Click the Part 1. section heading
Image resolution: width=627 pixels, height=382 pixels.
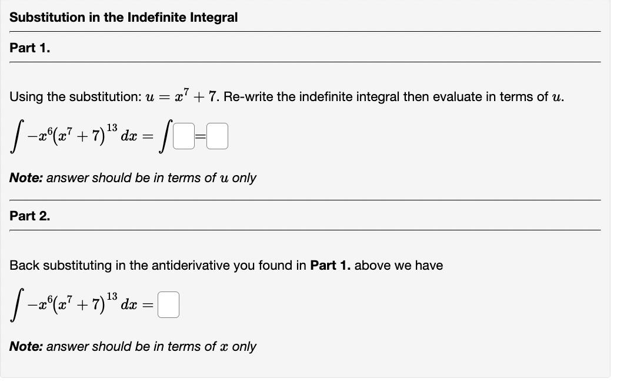click(28, 48)
